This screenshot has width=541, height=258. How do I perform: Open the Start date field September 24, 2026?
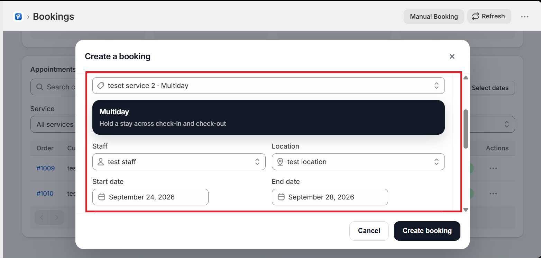[x=150, y=197]
